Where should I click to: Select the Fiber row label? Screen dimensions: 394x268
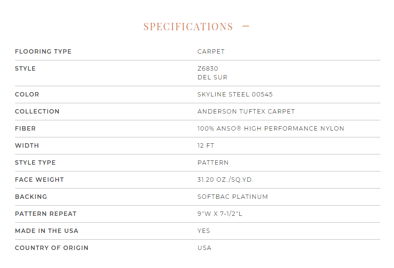point(25,129)
